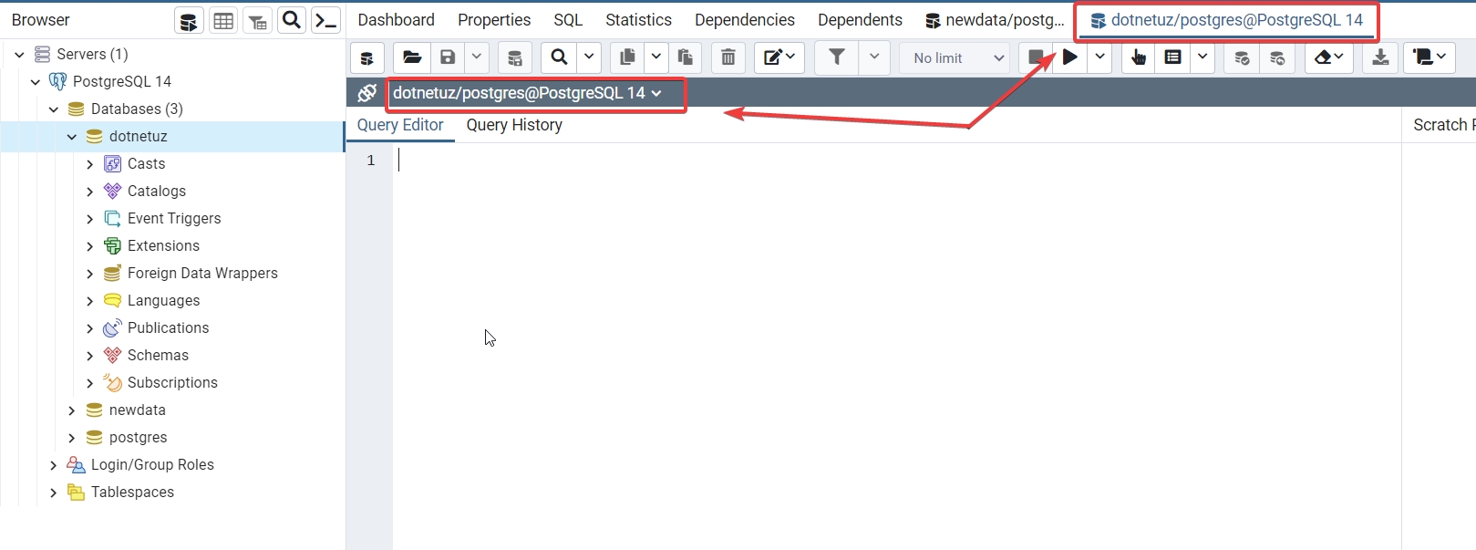Click the Delete trash can icon
Viewport: 1476px width, 550px height.
(728, 57)
